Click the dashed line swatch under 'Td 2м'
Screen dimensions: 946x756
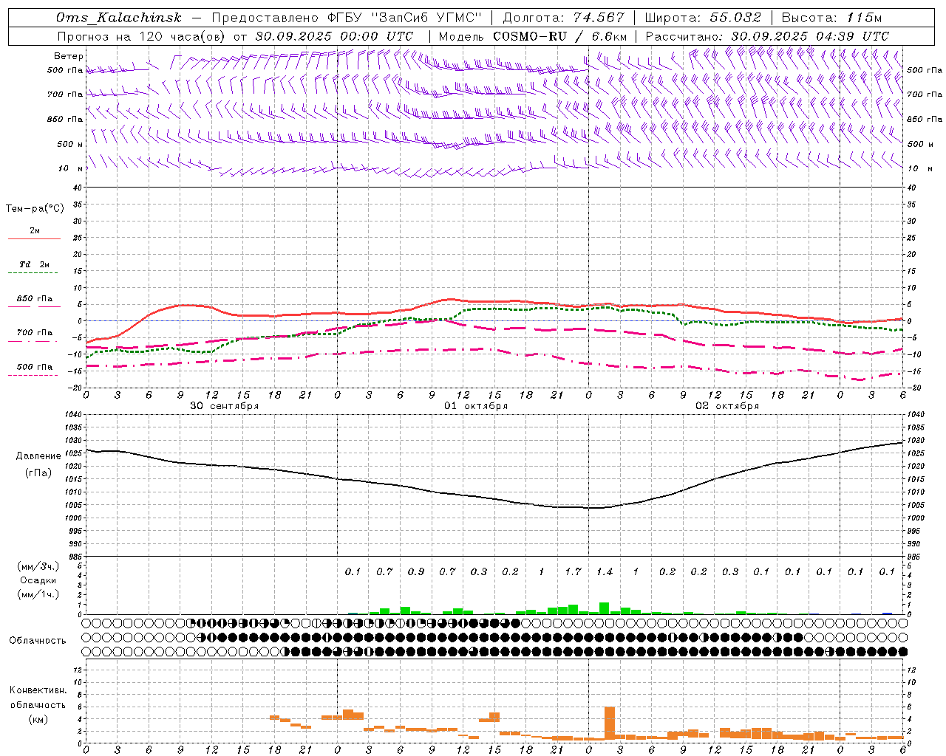coord(34,273)
